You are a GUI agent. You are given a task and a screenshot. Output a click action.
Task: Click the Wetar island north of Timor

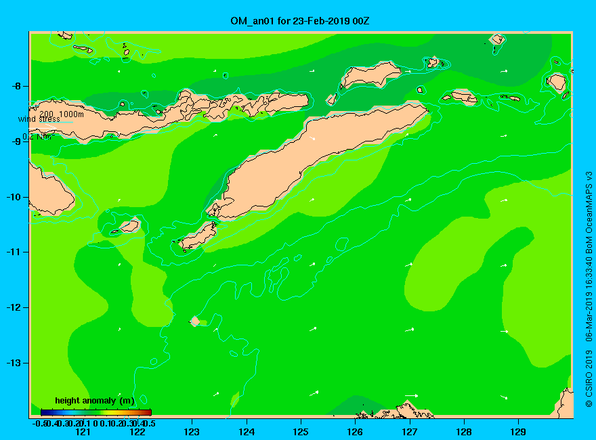click(370, 75)
